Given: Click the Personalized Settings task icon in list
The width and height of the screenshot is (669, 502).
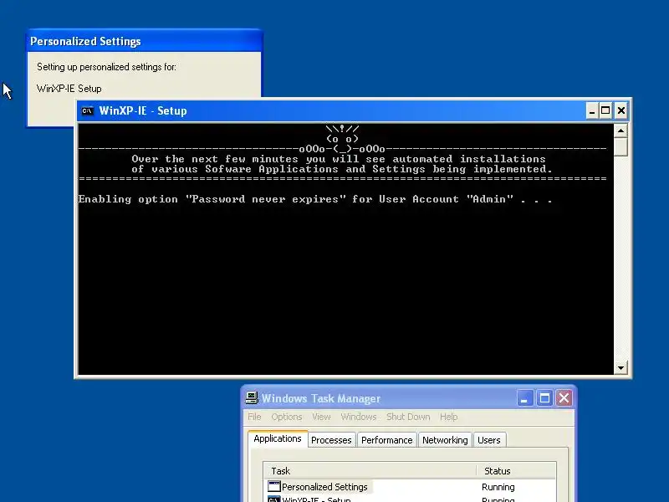Looking at the screenshot, I should (x=274, y=487).
